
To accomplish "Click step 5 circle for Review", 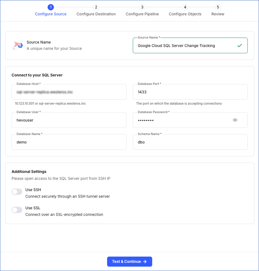I will (218, 7).
